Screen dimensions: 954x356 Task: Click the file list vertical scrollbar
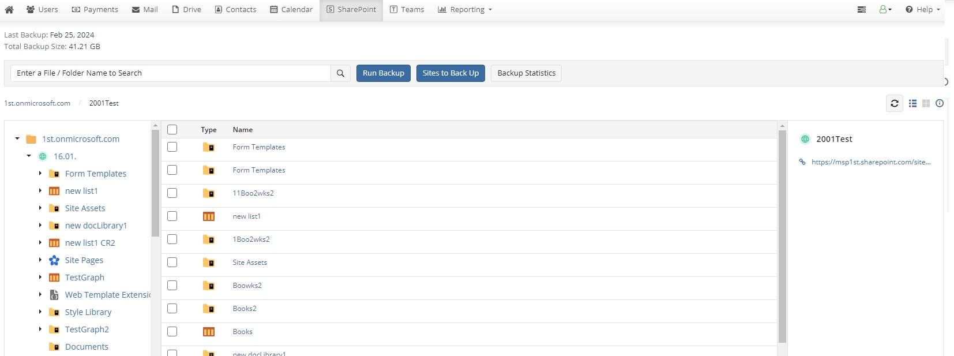(x=782, y=237)
